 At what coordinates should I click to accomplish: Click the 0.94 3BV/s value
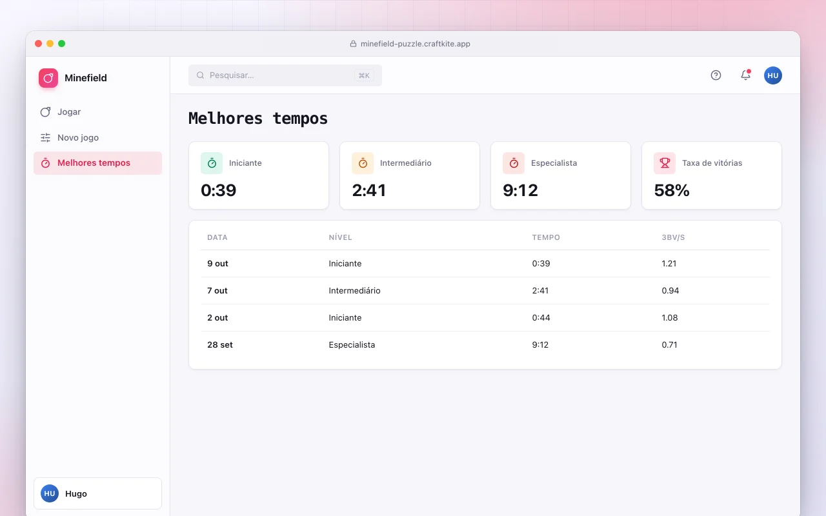(x=670, y=291)
